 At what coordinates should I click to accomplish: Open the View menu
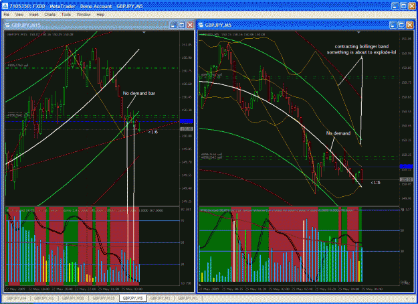tap(19, 15)
